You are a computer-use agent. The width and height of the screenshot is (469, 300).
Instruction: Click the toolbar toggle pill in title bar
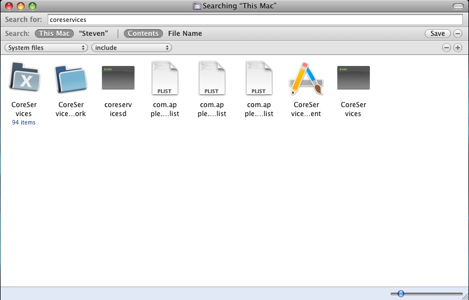pos(458,6)
